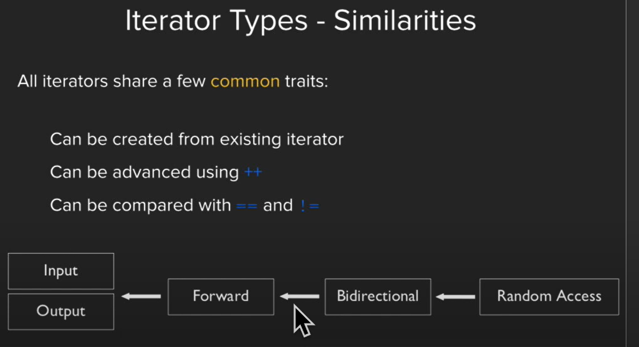
Task: Click arrow from Random Access to Bidirectional
Action: [x=455, y=296]
